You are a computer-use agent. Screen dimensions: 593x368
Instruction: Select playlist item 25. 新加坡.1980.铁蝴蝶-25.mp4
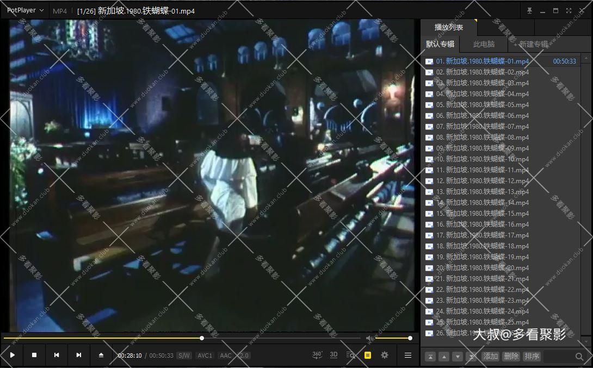click(x=501, y=322)
